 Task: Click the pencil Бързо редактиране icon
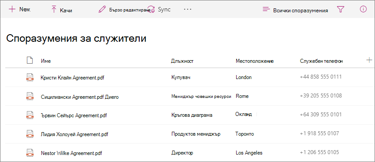[102, 10]
